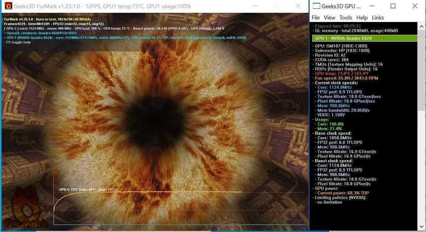The height and width of the screenshot is (232, 426).
Task: Open the File menu in Geeks3D GPU window
Action: pos(315,17)
